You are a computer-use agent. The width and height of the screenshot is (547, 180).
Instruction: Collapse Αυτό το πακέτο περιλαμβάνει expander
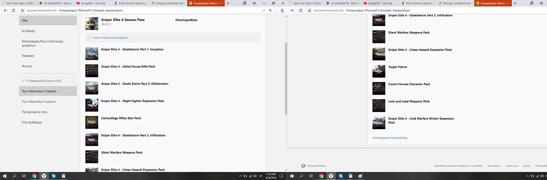173,38
